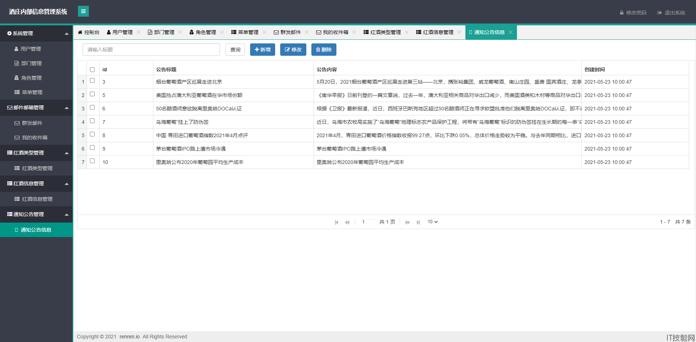Click title 烟台葡萄酒产区巡展走进北京

point(189,82)
